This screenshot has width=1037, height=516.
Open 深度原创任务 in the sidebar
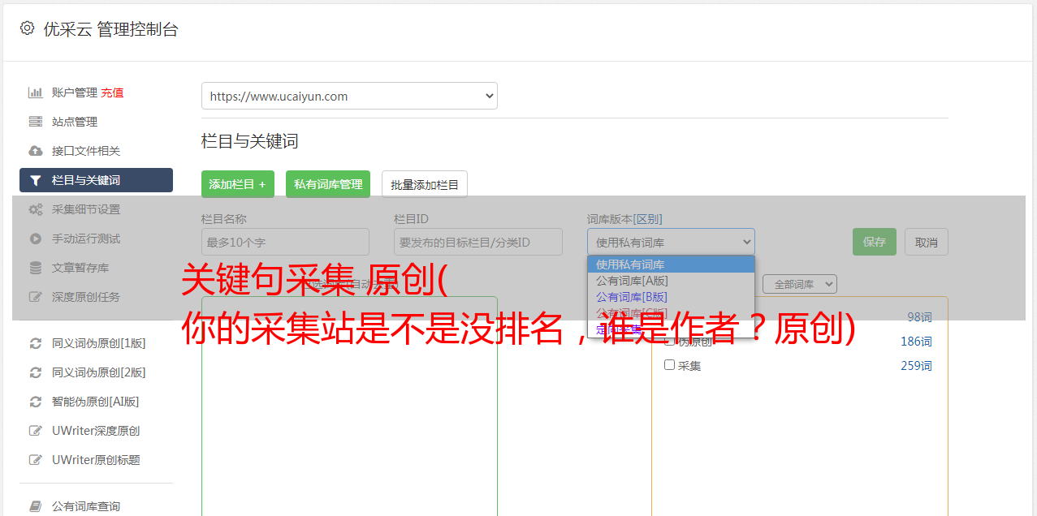(x=86, y=297)
